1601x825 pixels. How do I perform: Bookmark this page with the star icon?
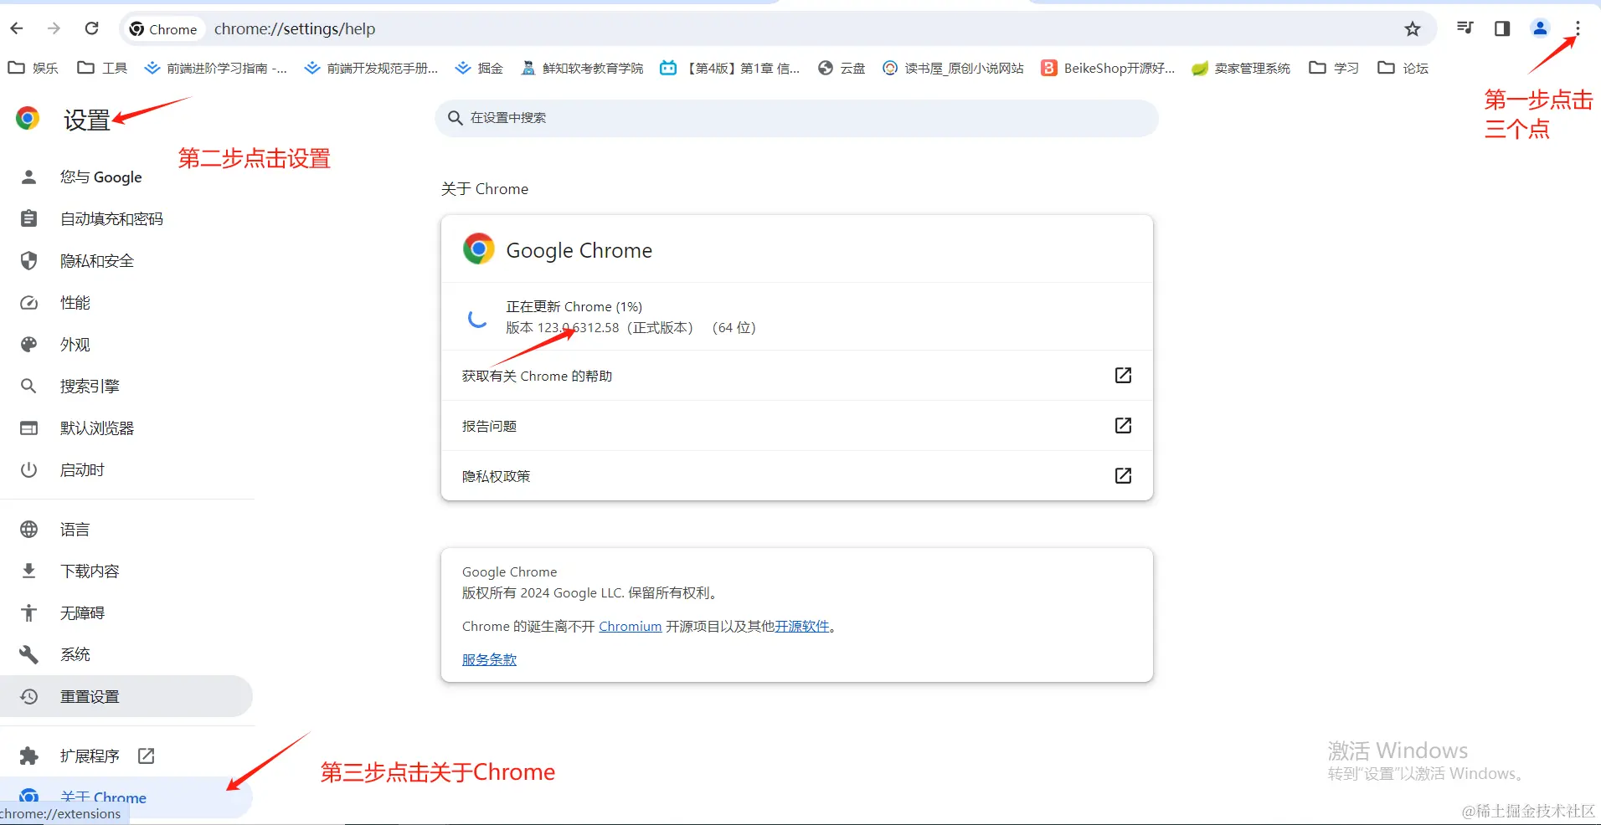click(x=1413, y=29)
